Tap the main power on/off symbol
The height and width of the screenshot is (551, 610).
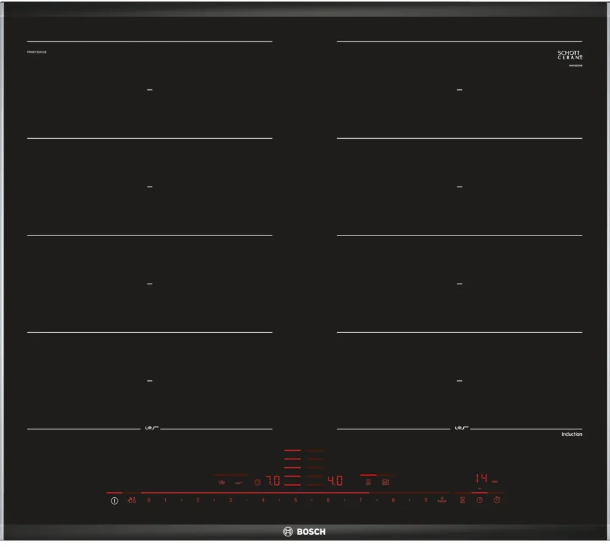(x=114, y=500)
